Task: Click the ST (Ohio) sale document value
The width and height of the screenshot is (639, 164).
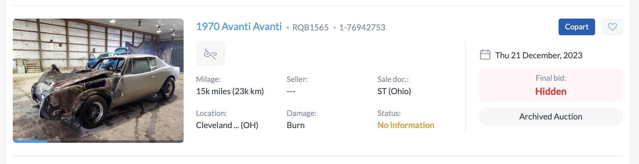Action: coord(394,91)
